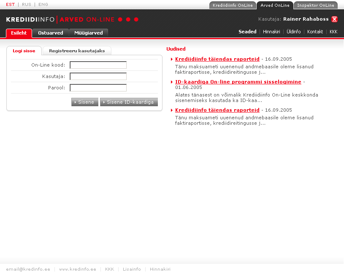This screenshot has height=274, width=344.
Task: Click the username Rainer Rahaboss
Action: 306,19
